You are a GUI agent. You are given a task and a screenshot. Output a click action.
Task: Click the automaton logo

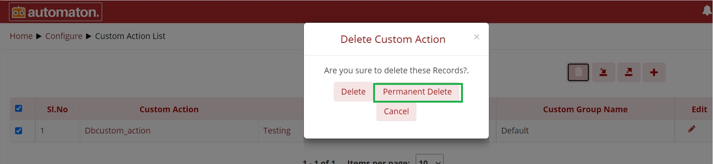(x=56, y=12)
